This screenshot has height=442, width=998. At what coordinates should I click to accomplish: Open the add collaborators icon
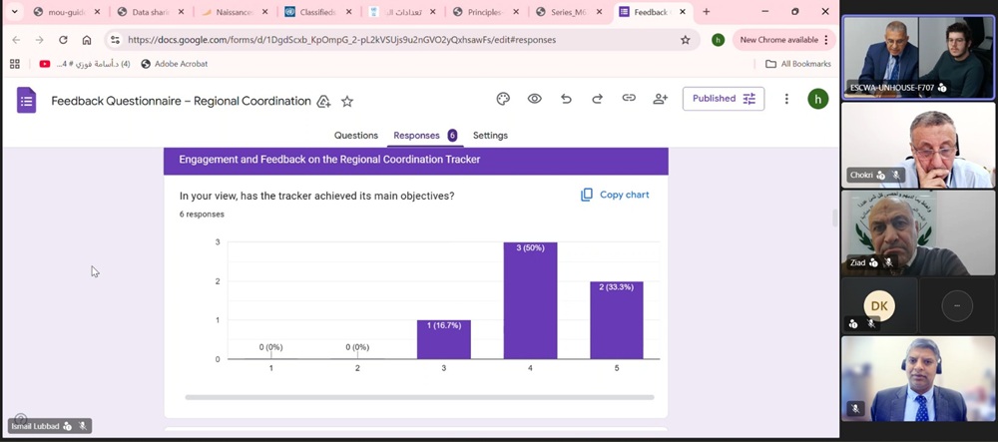tap(660, 99)
